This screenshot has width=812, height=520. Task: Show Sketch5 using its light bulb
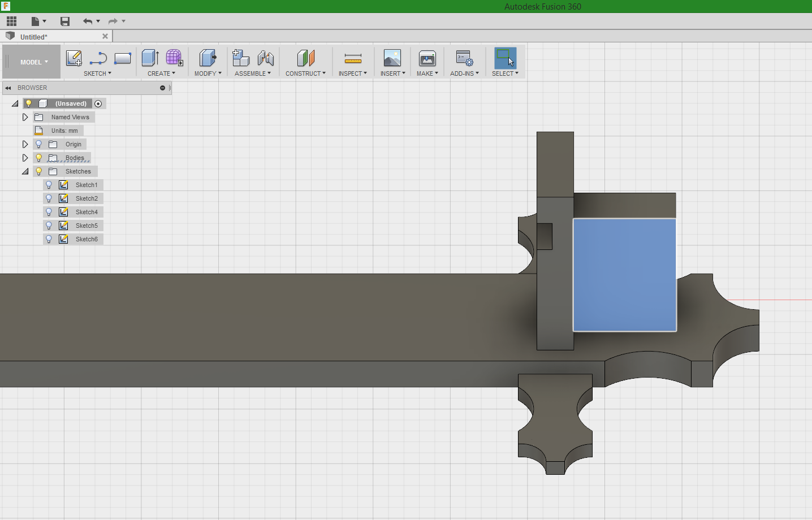[49, 226]
